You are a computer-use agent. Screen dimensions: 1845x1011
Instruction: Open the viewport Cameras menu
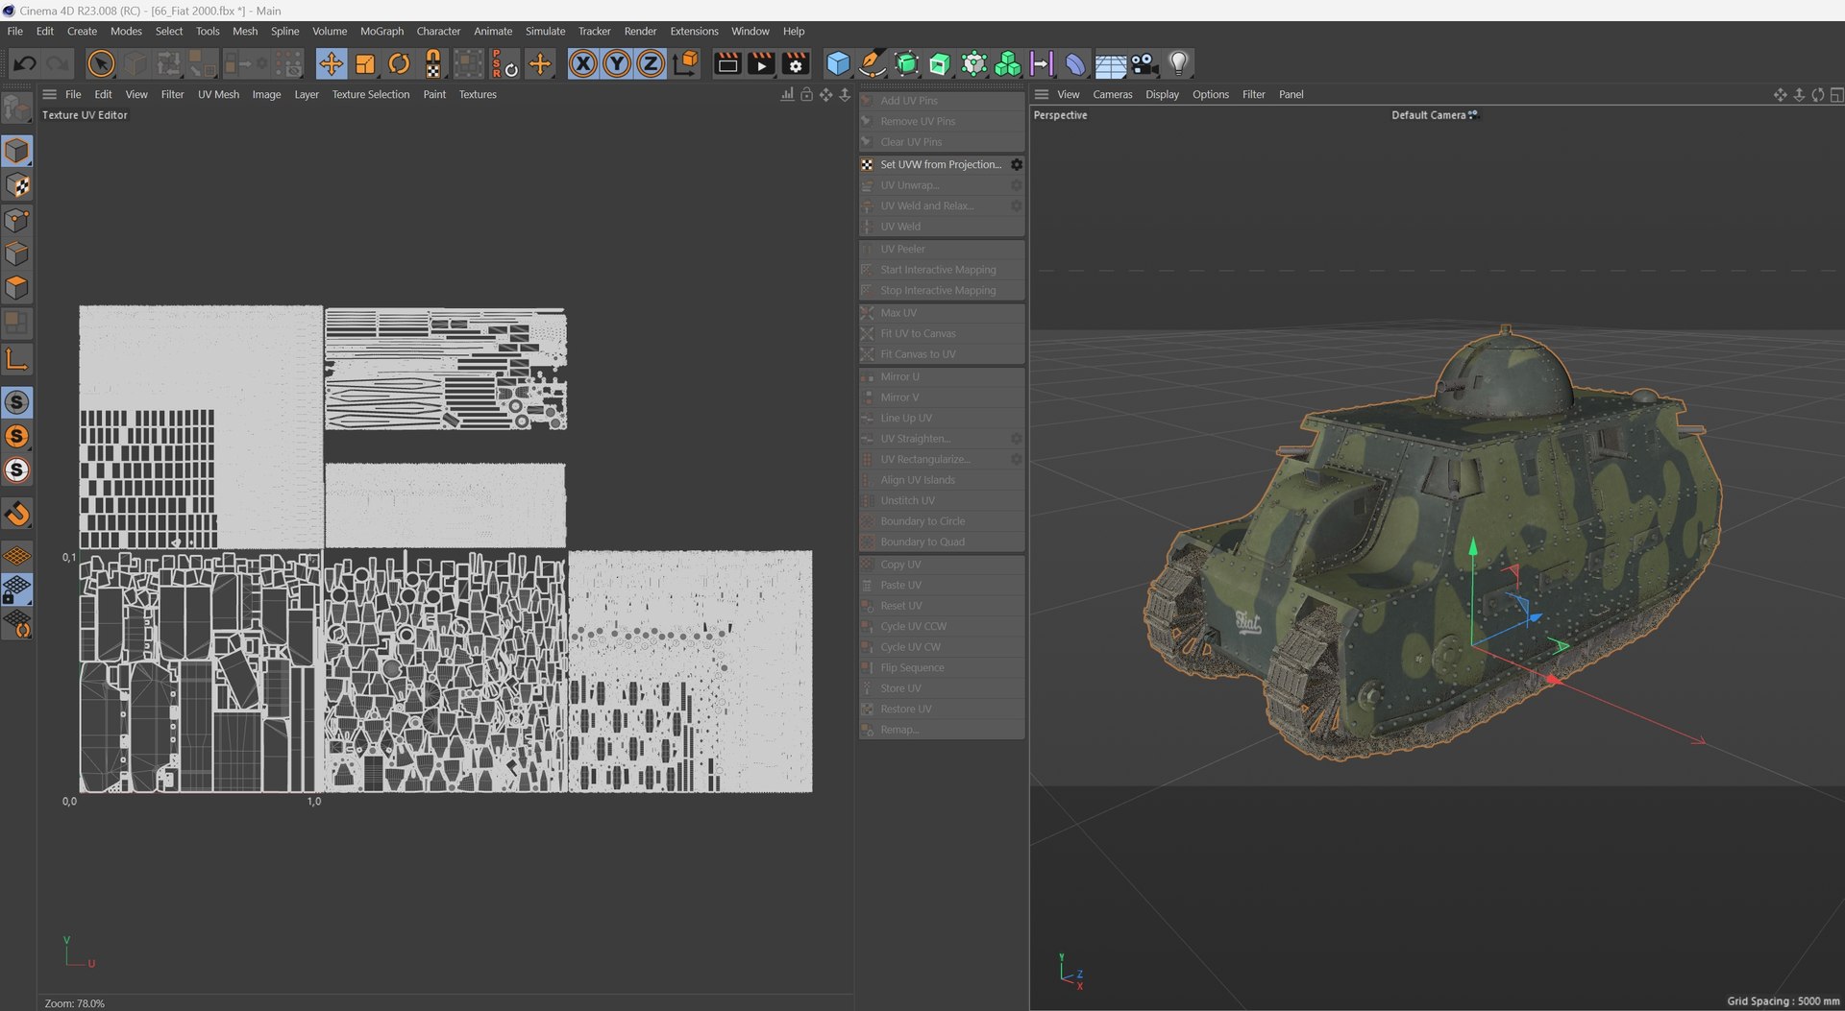click(x=1112, y=94)
